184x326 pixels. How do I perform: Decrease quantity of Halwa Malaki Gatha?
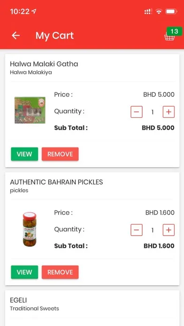(137, 112)
